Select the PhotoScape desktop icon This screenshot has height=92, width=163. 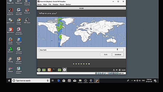[19, 2]
